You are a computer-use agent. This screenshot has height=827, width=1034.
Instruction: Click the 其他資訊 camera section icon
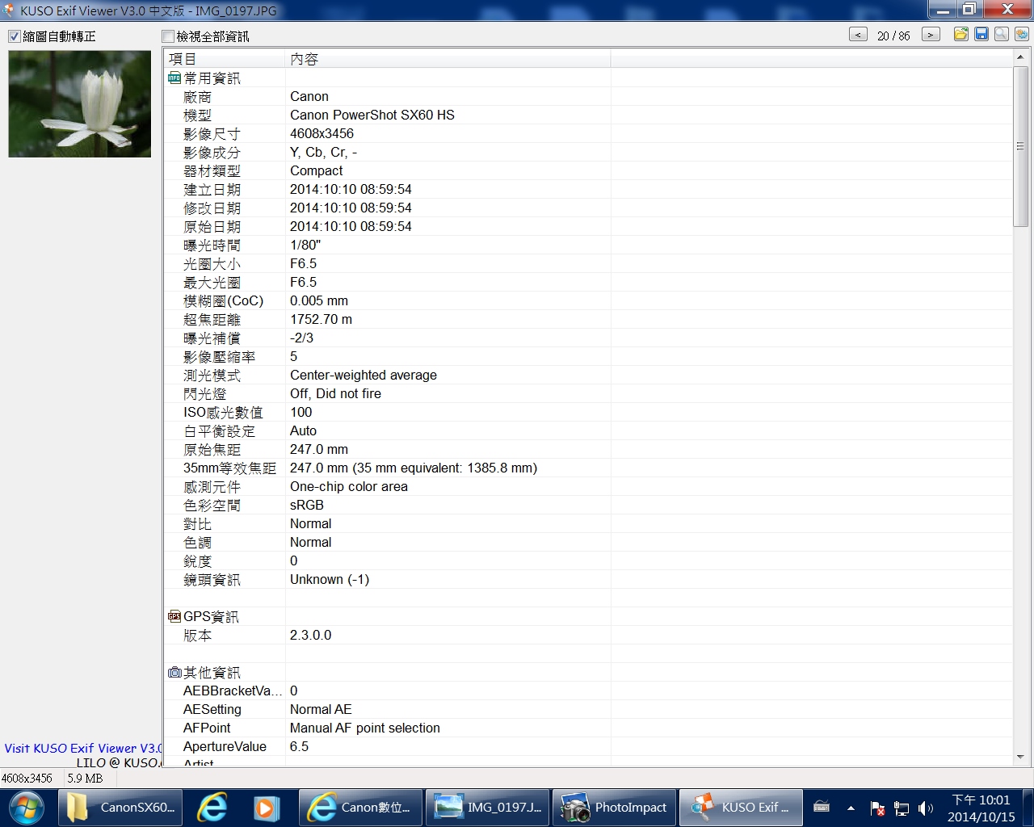174,673
